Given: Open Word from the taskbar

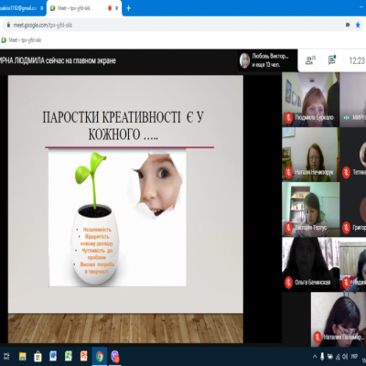Looking at the screenshot, I should (x=53, y=356).
